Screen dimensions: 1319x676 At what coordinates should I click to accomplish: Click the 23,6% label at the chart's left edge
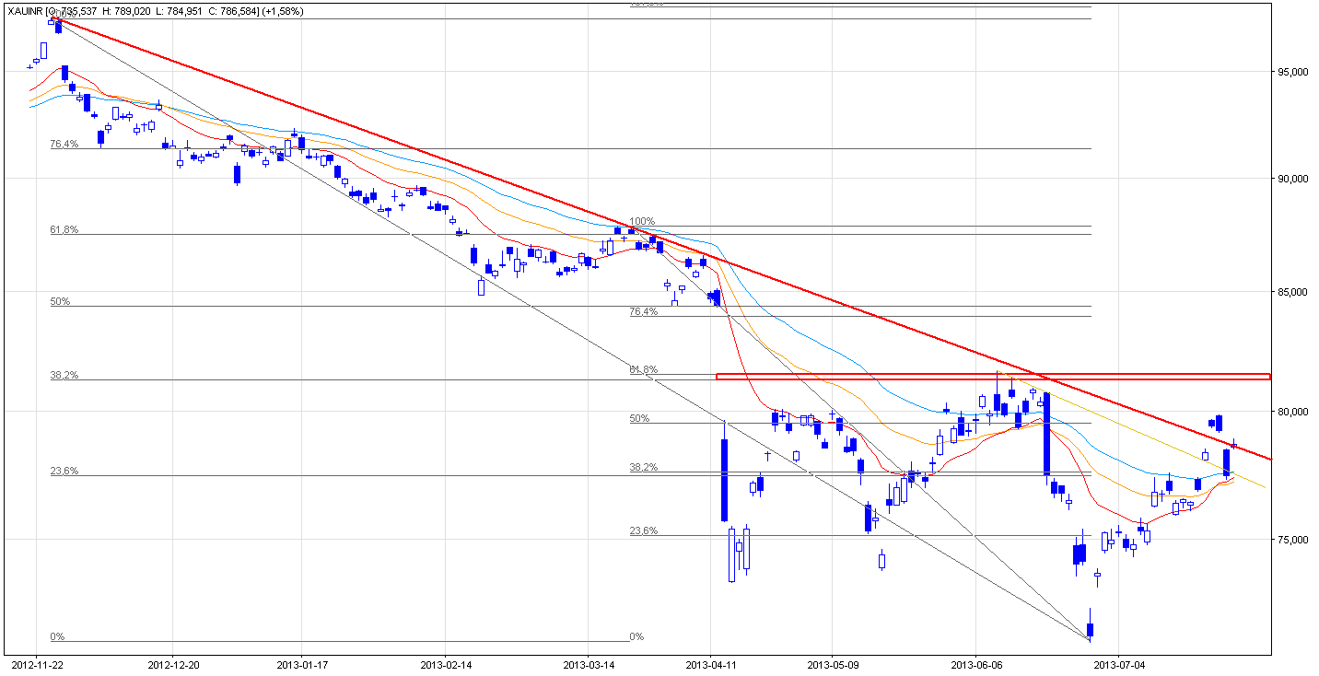(64, 472)
